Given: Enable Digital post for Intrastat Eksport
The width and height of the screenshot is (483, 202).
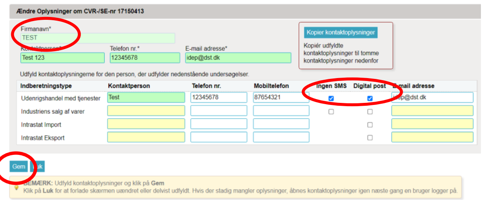Looking at the screenshot, I should coord(370,138).
